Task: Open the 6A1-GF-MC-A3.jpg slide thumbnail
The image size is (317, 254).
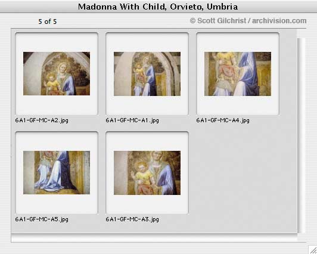Action: tap(147, 173)
